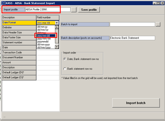Click the Import profile name field
The height and width of the screenshot is (121, 165).
[42, 10]
